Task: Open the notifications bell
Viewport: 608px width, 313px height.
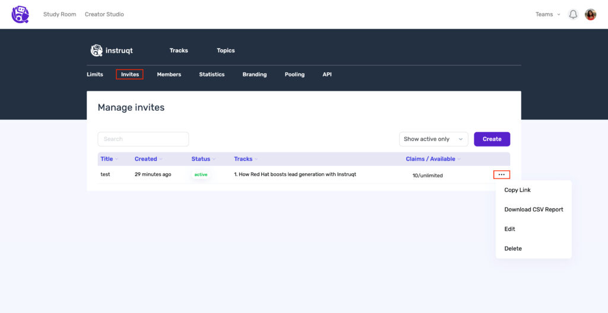Action: pyautogui.click(x=573, y=14)
